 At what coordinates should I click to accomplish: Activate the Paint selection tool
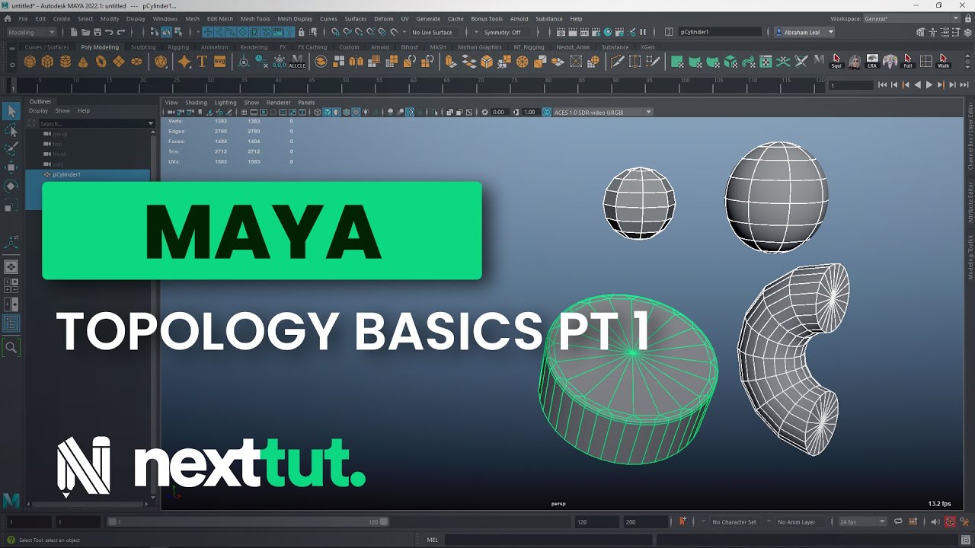[x=11, y=149]
